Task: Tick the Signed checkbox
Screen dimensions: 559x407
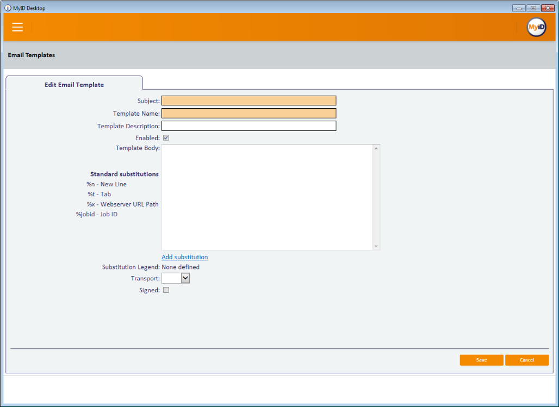Action: point(166,290)
